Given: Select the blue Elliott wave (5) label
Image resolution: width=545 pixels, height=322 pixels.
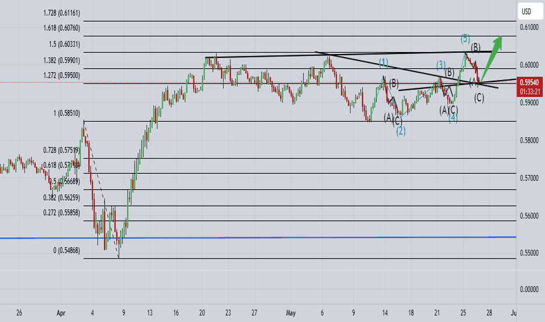Looking at the screenshot, I should point(465,38).
